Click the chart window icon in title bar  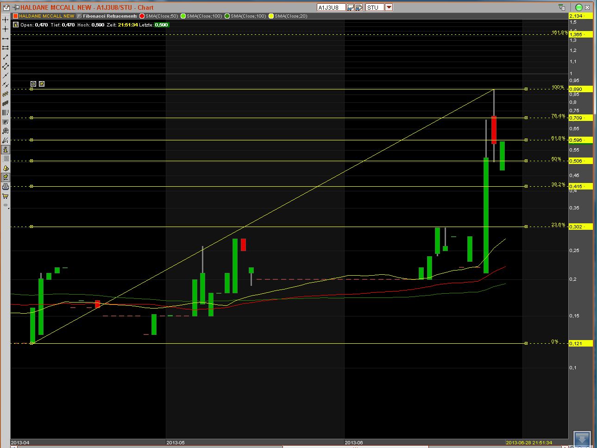point(6,7)
